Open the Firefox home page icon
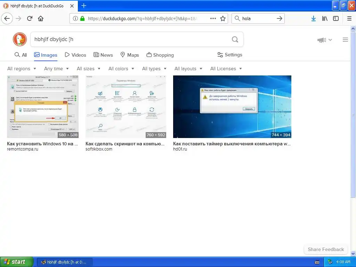The width and height of the screenshot is (356, 267). tap(41, 19)
